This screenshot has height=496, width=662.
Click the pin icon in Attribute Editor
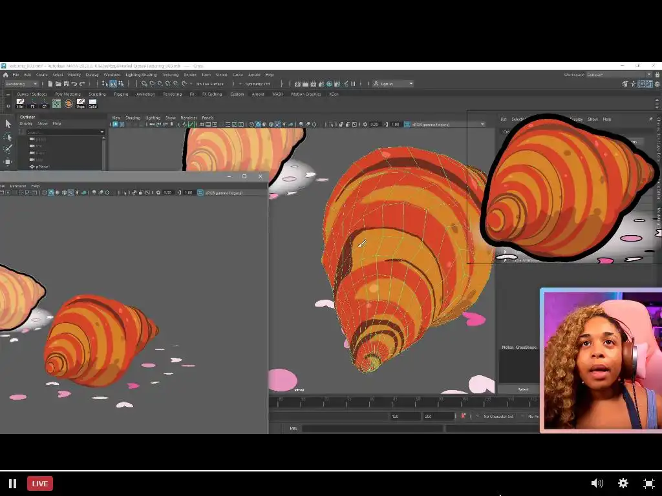(650, 119)
